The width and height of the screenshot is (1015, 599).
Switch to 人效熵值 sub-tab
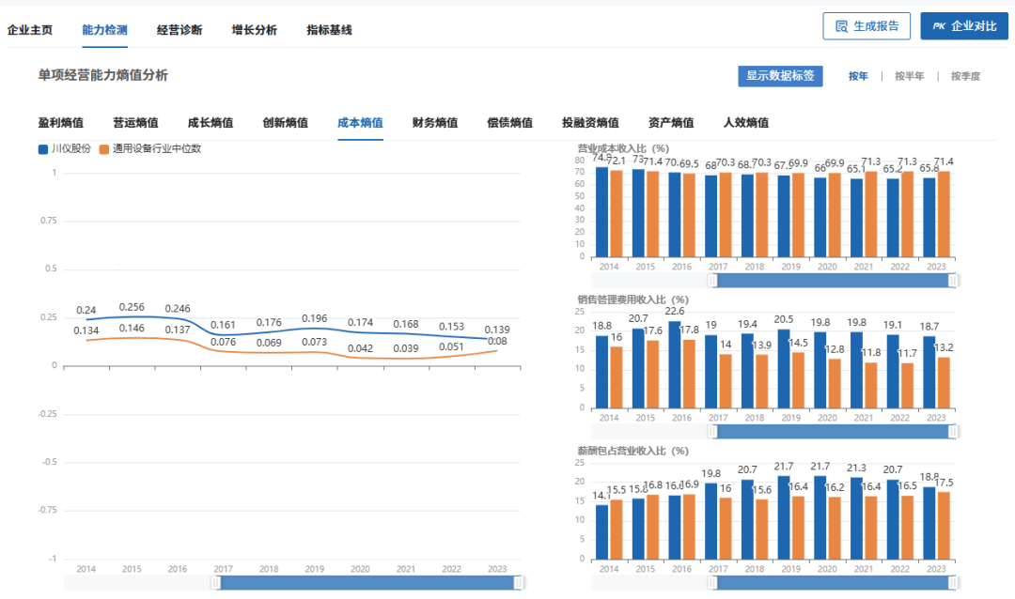coord(745,123)
